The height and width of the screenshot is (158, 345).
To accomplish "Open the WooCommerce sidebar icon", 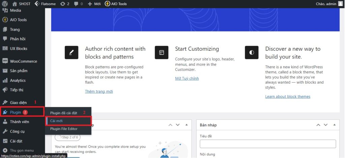I will pyautogui.click(x=5, y=61).
